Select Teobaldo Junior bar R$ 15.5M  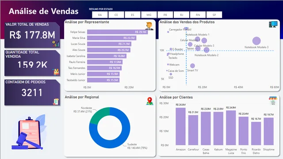(103, 80)
